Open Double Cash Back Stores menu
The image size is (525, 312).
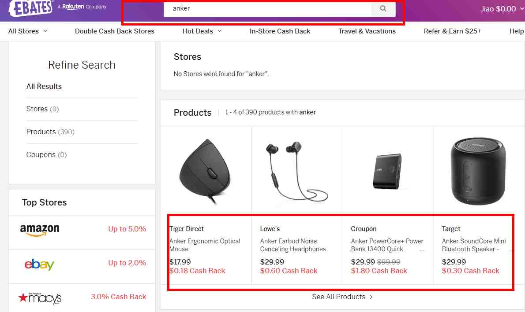coord(115,31)
